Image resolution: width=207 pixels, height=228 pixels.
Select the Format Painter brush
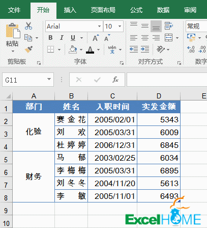point(28,49)
